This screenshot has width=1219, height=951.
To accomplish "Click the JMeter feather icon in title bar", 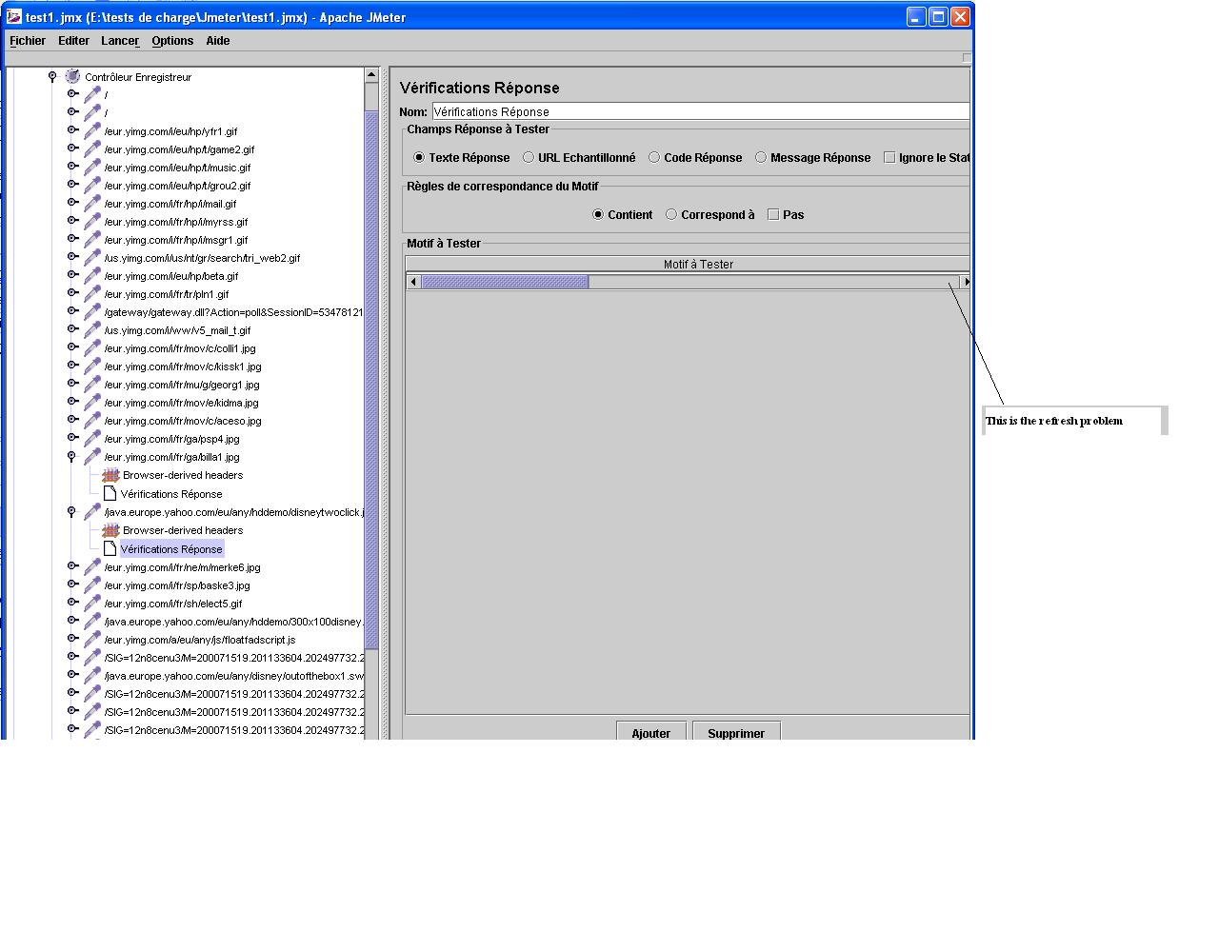I will tap(14, 17).
